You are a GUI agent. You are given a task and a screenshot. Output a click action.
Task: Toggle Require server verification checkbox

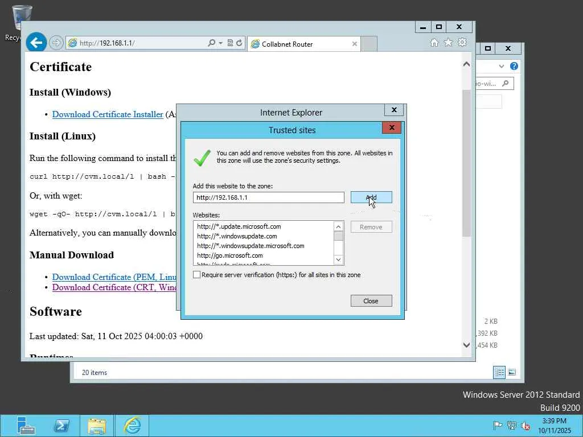click(196, 275)
